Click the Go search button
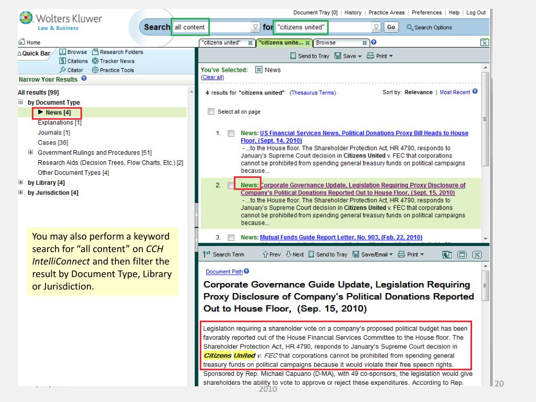The height and width of the screenshot is (402, 536). tap(391, 27)
